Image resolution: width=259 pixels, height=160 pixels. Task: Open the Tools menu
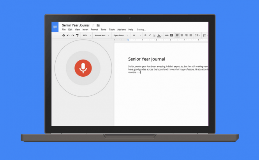(104, 30)
